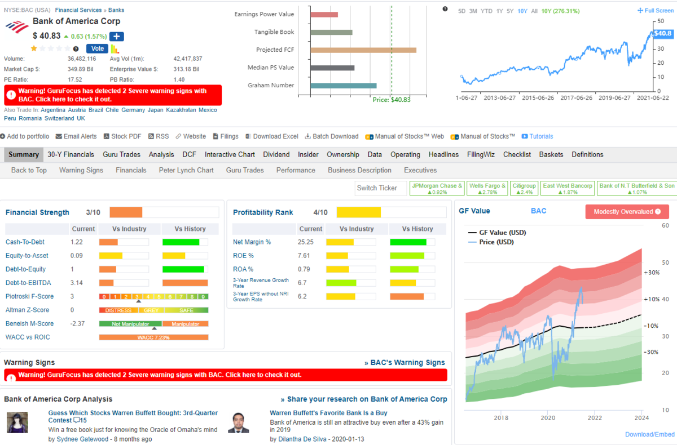Click the help icon left of 5D range
Image resolution: width=677 pixels, height=445 pixels.
(x=445, y=9)
